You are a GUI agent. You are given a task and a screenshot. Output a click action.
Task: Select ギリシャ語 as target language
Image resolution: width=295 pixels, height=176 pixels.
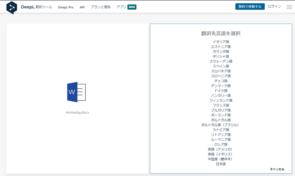(221, 56)
